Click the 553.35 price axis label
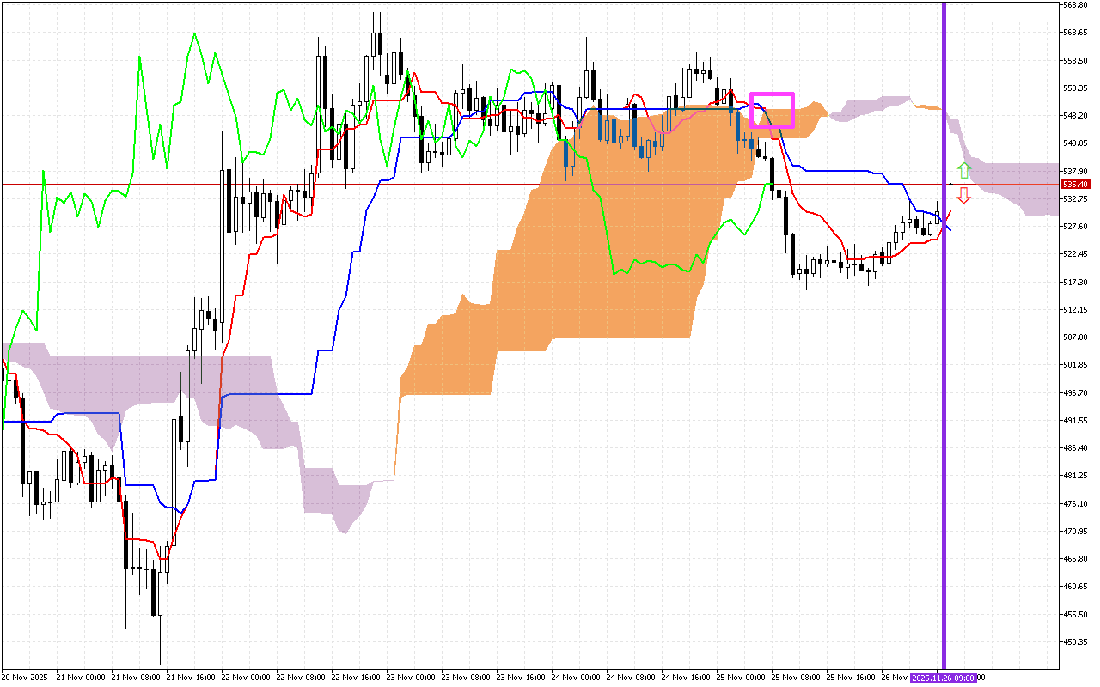Viewport: 1100px width, 687px height. (x=1075, y=88)
